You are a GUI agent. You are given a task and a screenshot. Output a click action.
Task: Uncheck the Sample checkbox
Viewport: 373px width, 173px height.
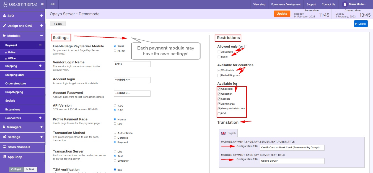pyautogui.click(x=219, y=99)
